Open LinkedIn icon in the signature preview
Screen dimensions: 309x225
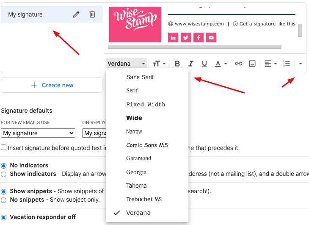tap(173, 38)
